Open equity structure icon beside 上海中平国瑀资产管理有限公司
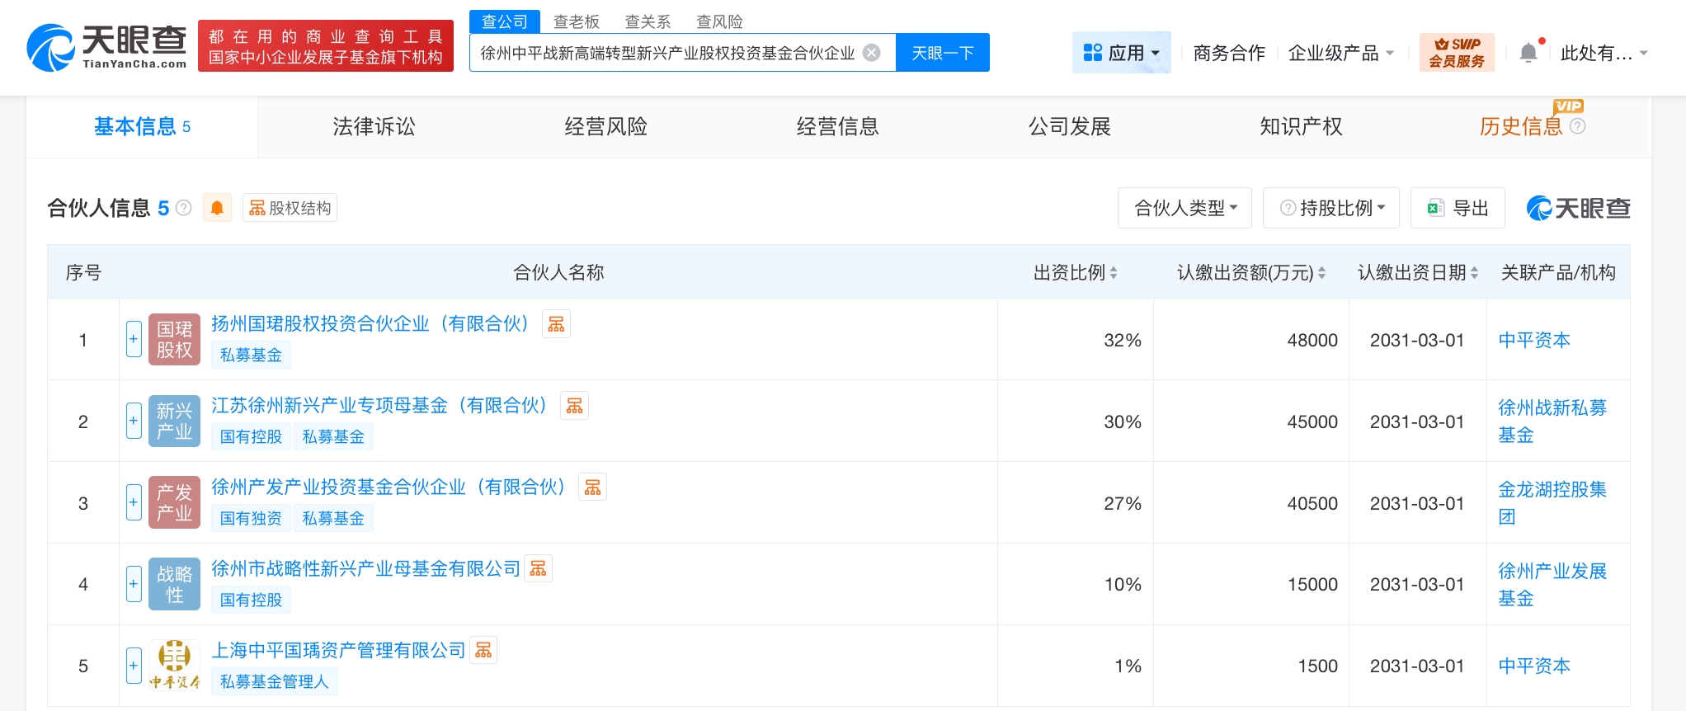Viewport: 1686px width, 711px height. 483,651
